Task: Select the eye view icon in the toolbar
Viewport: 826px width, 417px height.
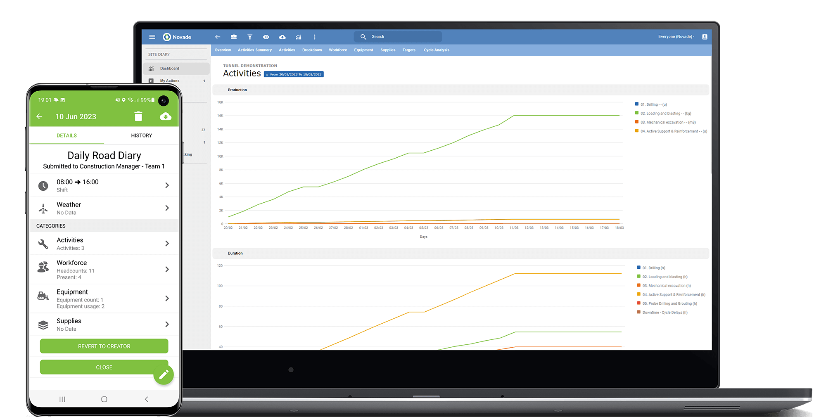Action: pos(266,37)
